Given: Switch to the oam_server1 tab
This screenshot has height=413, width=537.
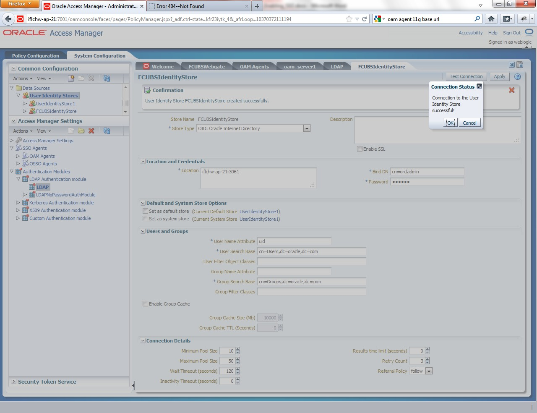Looking at the screenshot, I should point(300,67).
